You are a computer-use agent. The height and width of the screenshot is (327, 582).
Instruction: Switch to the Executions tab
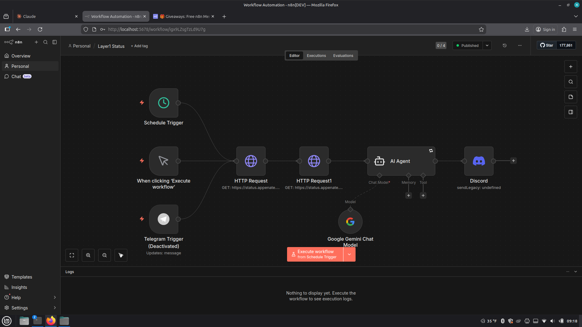click(x=316, y=56)
